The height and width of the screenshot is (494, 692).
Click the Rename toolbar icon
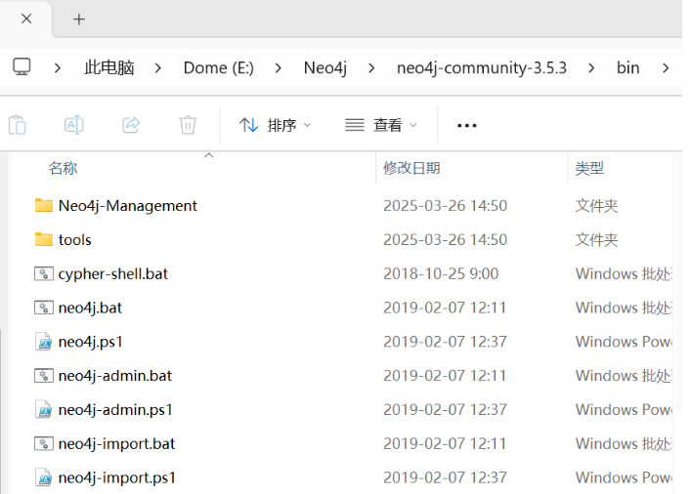(73, 125)
